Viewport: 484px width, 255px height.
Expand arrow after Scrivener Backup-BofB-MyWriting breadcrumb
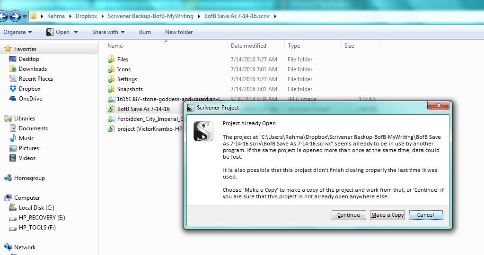coord(199,16)
